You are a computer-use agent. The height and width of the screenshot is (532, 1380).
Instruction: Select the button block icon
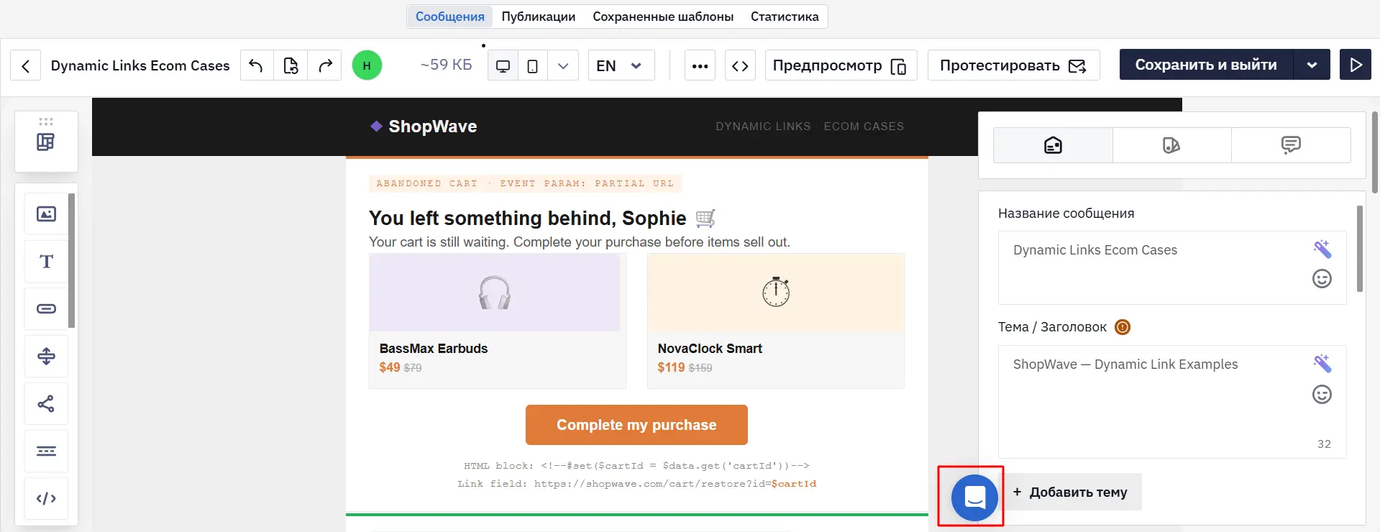(46, 308)
